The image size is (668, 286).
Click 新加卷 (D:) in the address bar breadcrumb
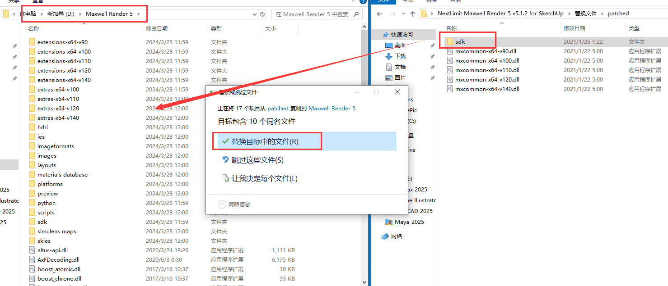[x=61, y=14]
